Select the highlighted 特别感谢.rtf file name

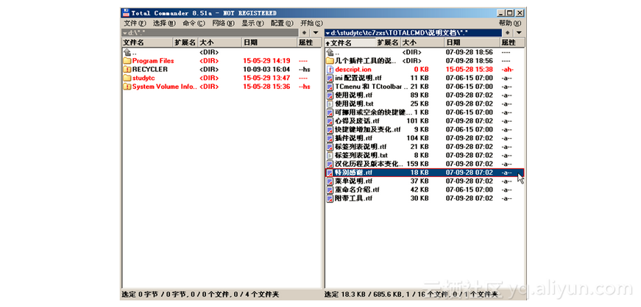[x=353, y=173]
